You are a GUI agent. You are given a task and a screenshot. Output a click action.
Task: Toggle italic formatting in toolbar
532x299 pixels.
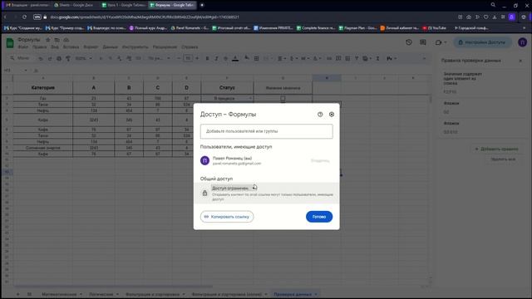click(216, 59)
